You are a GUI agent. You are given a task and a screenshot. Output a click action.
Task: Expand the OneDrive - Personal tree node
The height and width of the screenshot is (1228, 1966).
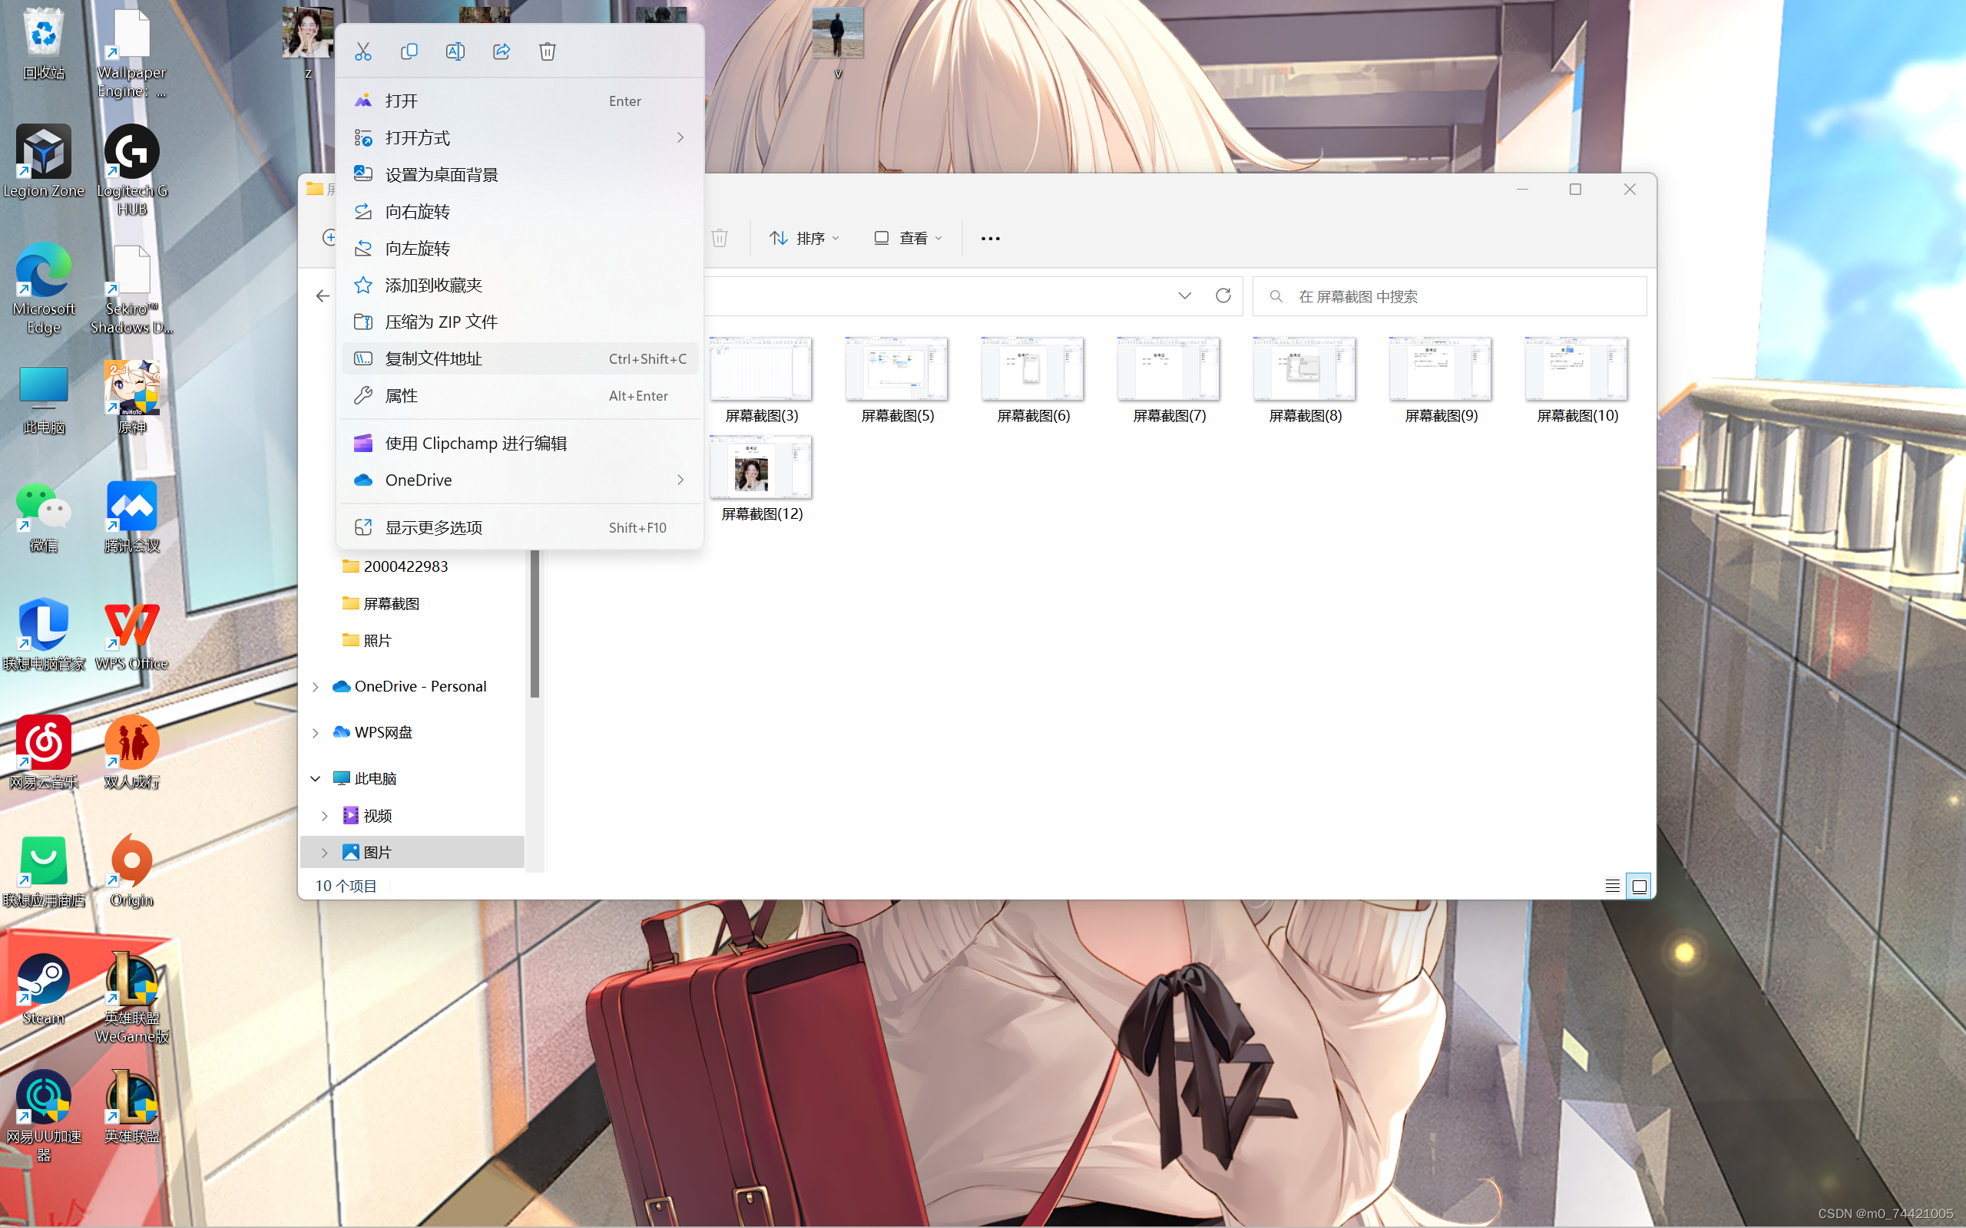click(315, 687)
